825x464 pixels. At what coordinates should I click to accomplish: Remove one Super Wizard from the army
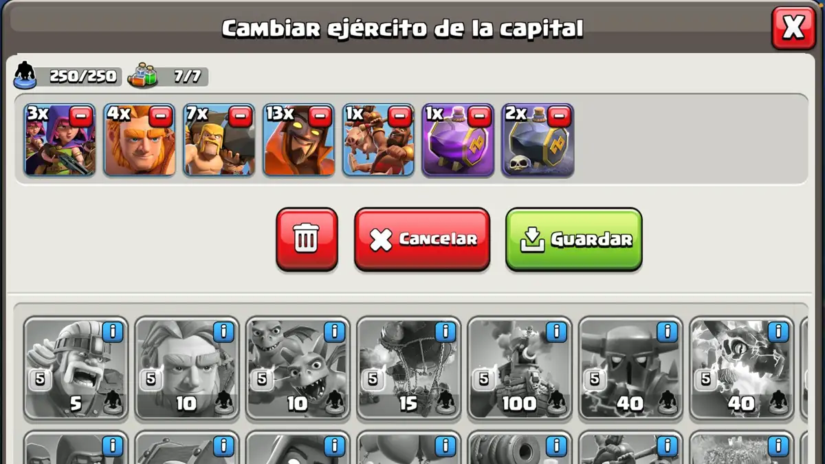tap(320, 117)
